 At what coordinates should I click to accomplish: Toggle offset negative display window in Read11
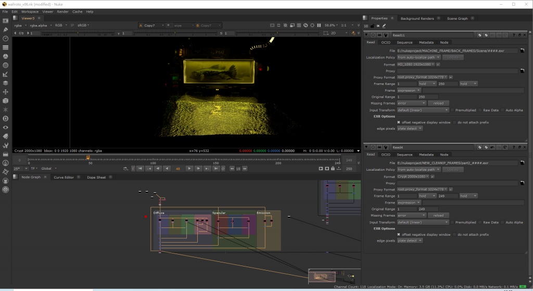[x=399, y=122]
